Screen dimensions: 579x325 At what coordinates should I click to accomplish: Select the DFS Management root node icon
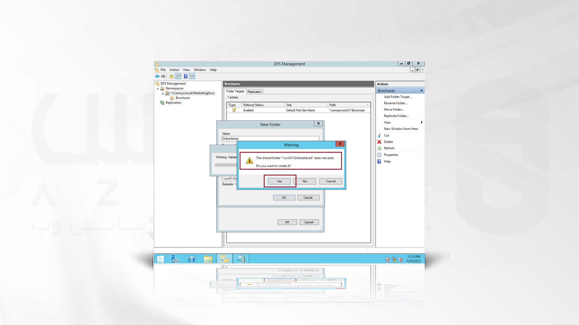pos(157,84)
